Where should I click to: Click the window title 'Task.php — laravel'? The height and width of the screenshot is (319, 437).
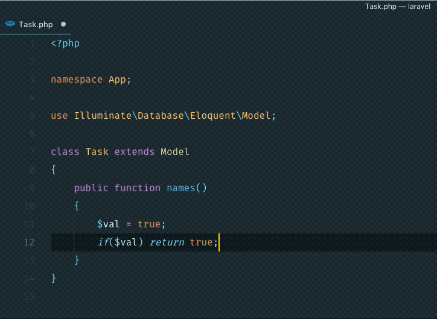pos(397,7)
